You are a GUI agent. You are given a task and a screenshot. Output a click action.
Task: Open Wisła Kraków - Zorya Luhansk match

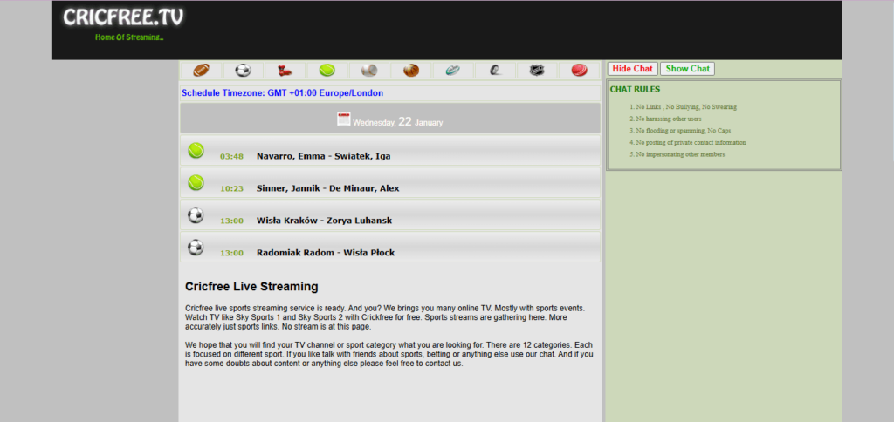pos(325,221)
